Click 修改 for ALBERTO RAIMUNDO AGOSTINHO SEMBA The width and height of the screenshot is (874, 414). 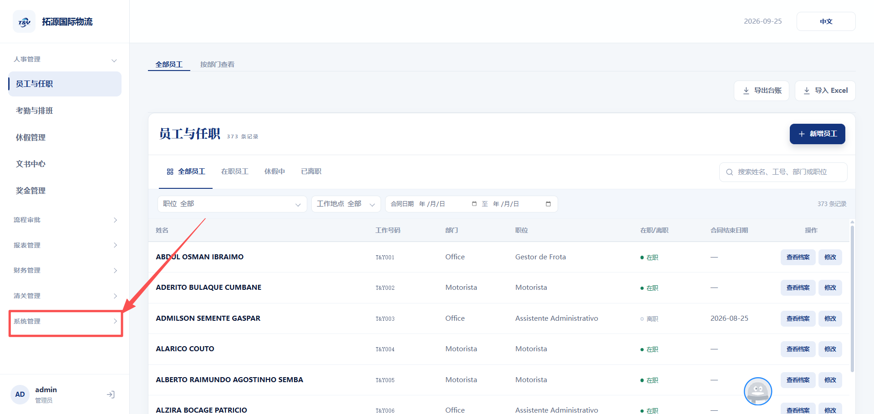830,380
